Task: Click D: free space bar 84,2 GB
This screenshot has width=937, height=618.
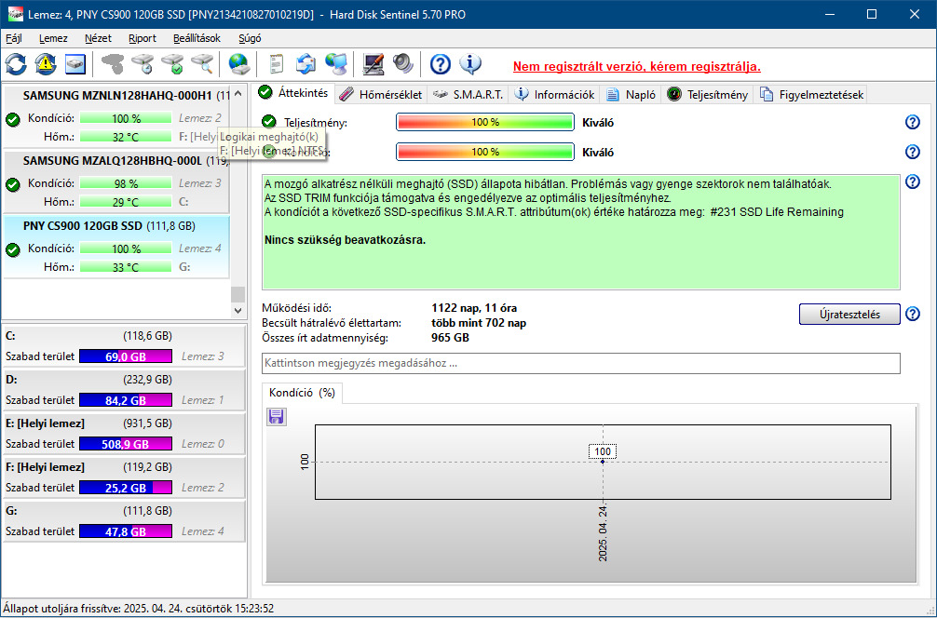Action: (x=126, y=400)
